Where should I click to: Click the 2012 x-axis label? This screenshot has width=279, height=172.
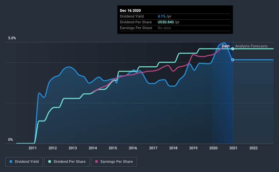(x=53, y=148)
